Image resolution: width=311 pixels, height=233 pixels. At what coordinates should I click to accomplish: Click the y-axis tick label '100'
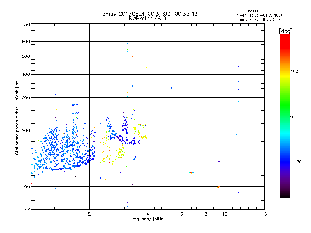click(26, 186)
